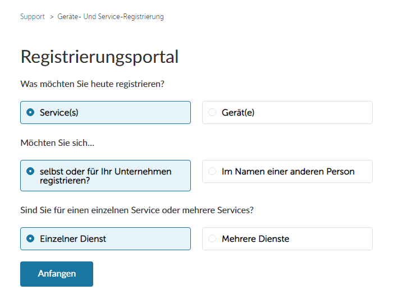The width and height of the screenshot is (407, 308).
Task: Choose the Einzelner Dienst radio circle
Action: (30, 238)
